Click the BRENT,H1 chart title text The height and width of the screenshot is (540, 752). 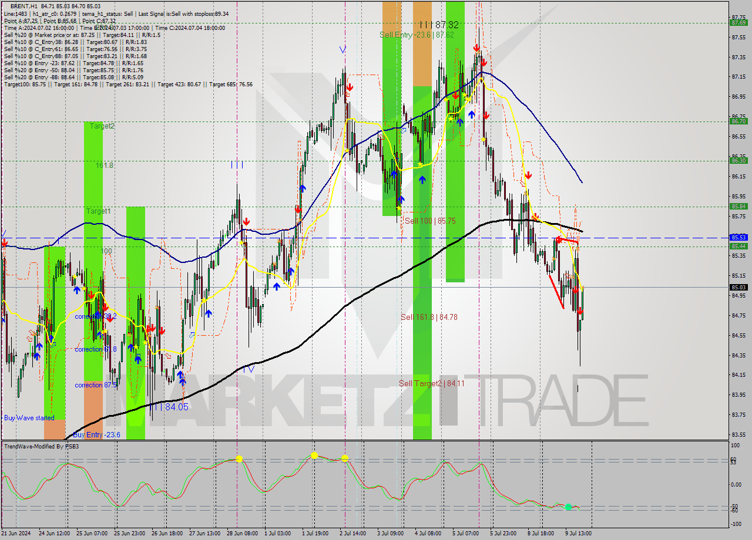pos(55,6)
